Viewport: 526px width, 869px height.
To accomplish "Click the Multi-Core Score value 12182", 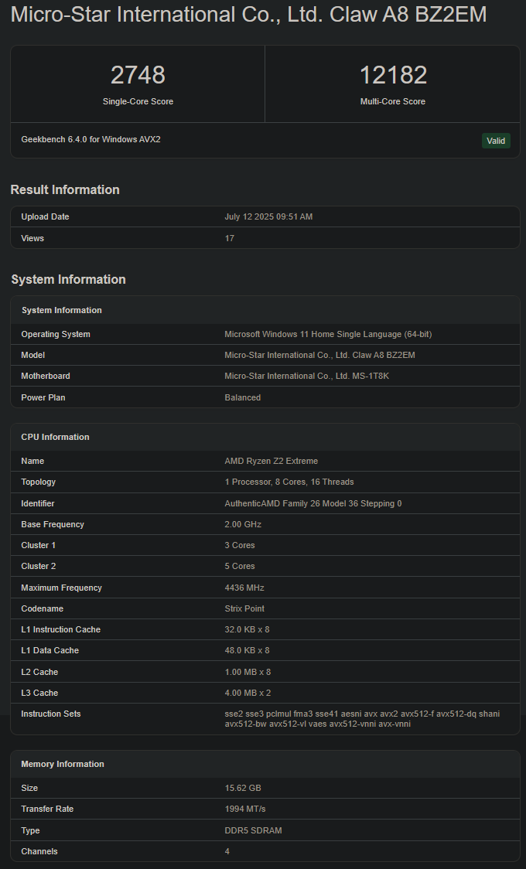I will point(393,75).
